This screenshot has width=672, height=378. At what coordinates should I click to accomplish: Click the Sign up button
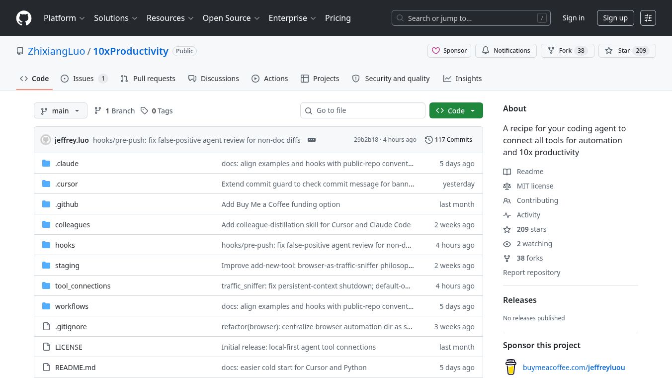click(615, 18)
